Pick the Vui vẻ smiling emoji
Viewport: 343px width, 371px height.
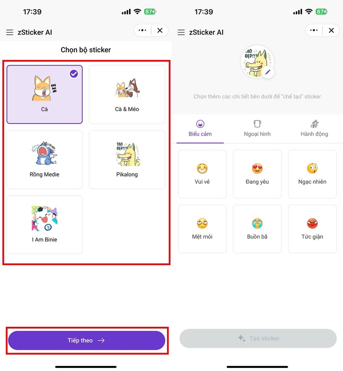[x=202, y=168]
